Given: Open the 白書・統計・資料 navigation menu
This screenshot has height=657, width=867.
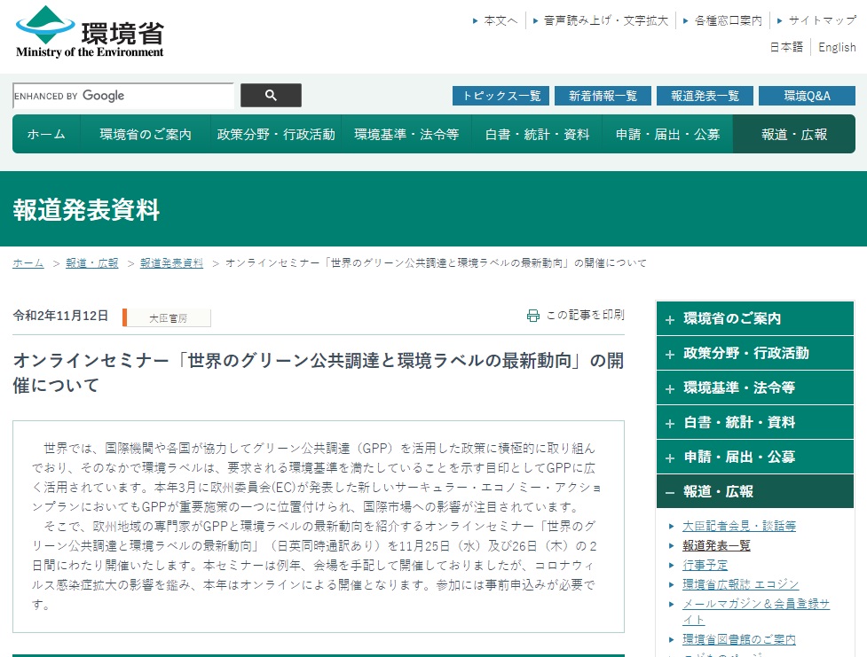Looking at the screenshot, I should pyautogui.click(x=537, y=135).
